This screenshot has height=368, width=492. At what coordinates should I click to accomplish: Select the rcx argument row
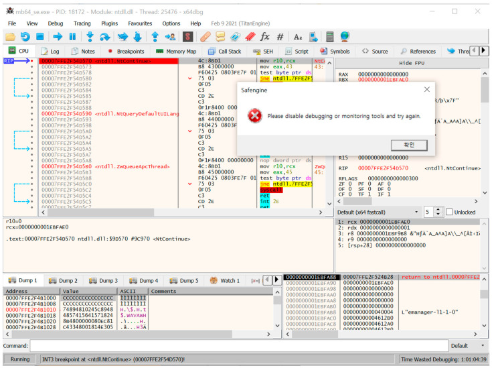coord(408,222)
